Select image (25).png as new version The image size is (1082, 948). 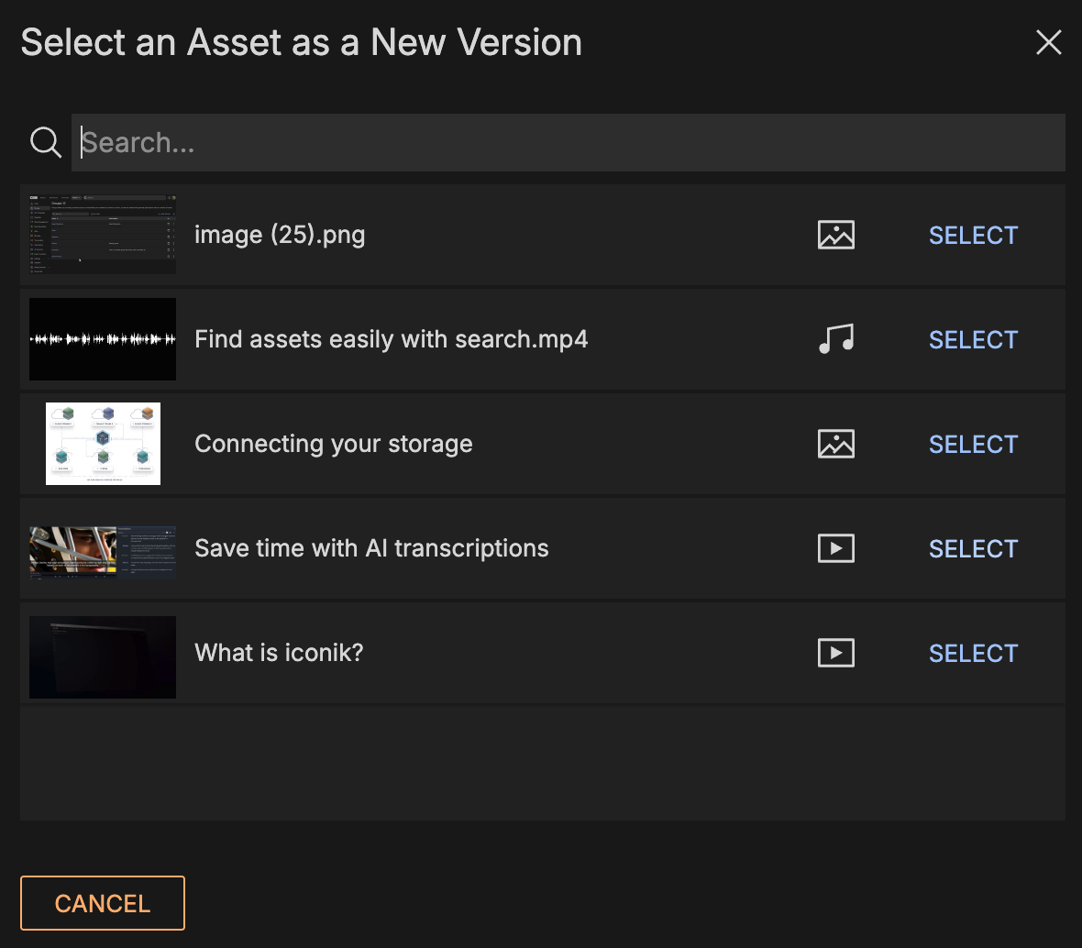click(973, 236)
